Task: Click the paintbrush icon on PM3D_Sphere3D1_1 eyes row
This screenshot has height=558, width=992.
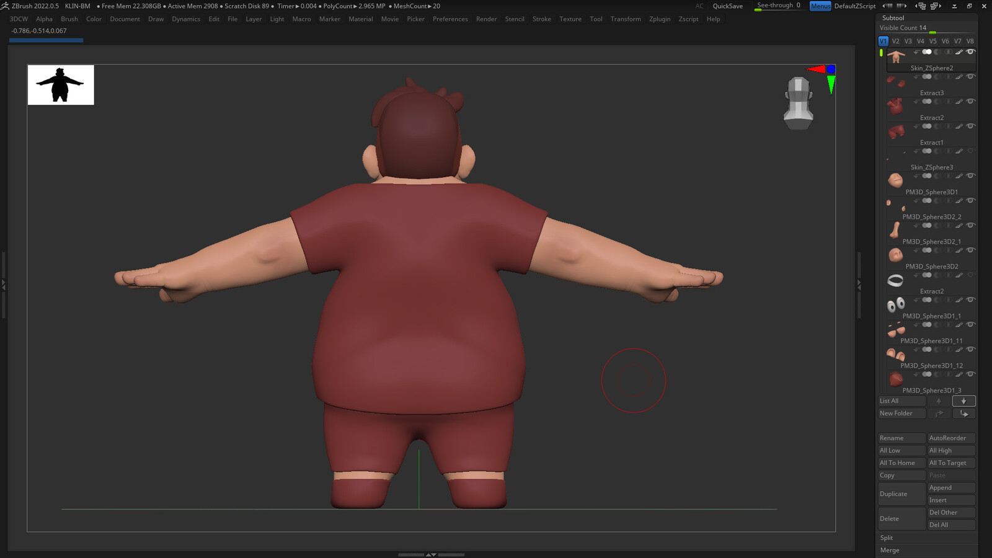Action: pyautogui.click(x=959, y=300)
